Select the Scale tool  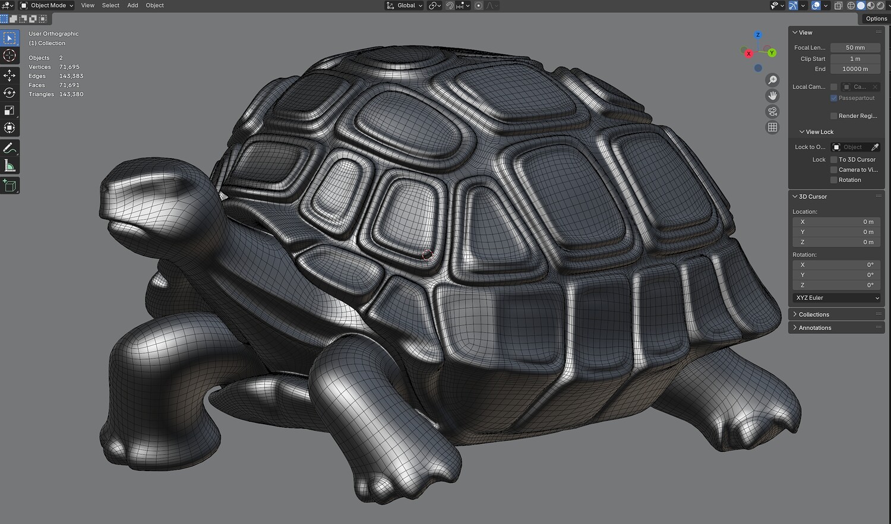point(10,111)
